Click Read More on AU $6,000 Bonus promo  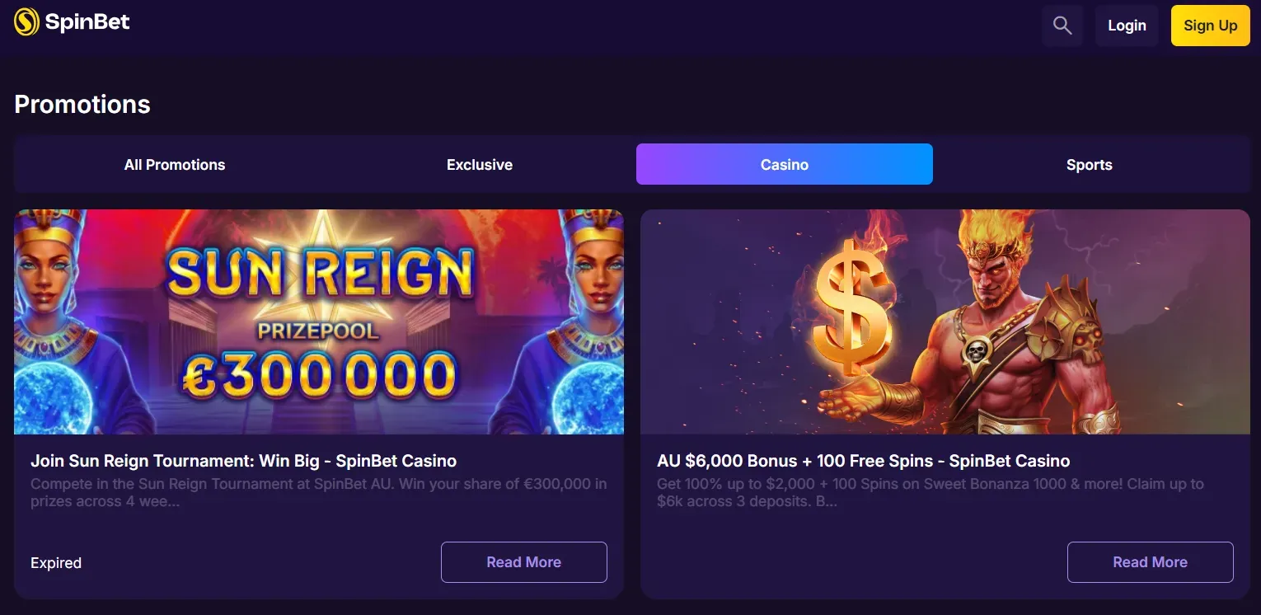1150,561
